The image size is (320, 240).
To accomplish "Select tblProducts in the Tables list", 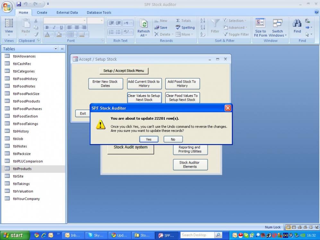I will (x=33, y=169).
